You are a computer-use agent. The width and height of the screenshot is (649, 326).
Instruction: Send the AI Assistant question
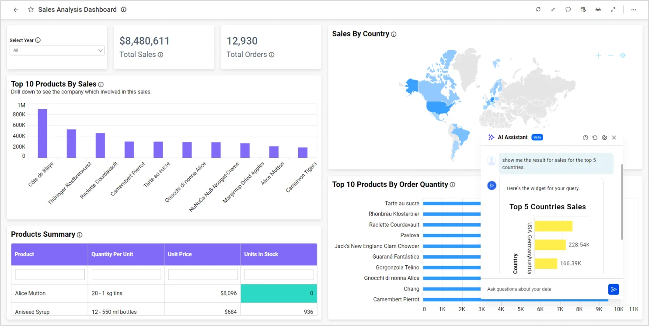coord(613,289)
